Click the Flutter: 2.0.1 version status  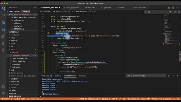pos(145,99)
